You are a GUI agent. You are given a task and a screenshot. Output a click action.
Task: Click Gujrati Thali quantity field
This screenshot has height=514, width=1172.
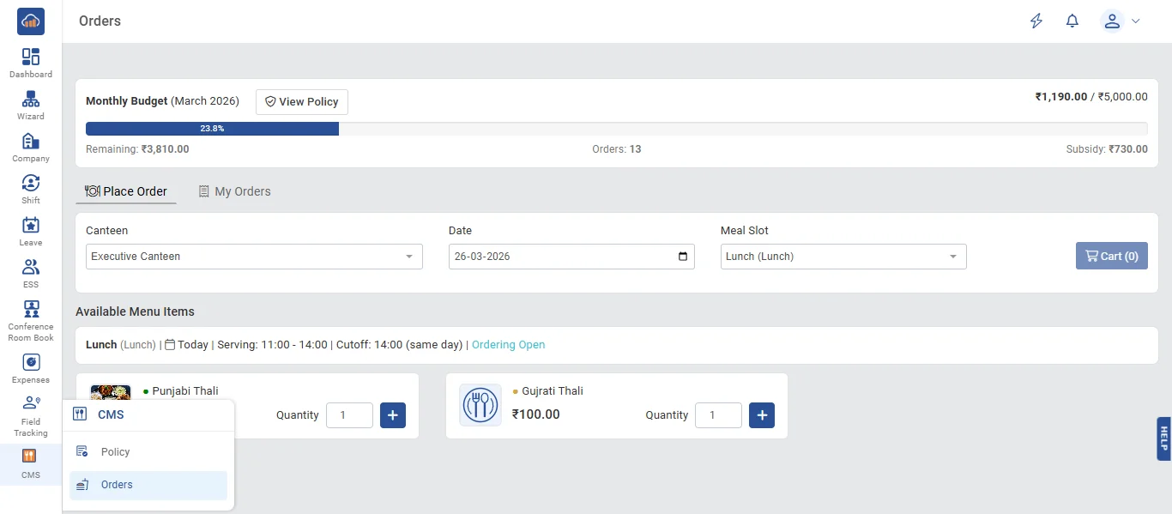pos(718,415)
